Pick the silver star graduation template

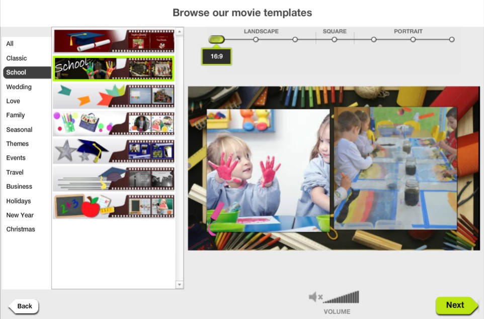(x=114, y=151)
